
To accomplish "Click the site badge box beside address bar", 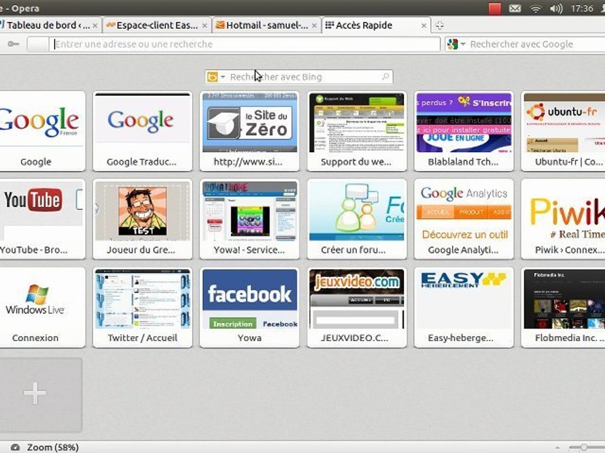I will pos(38,44).
